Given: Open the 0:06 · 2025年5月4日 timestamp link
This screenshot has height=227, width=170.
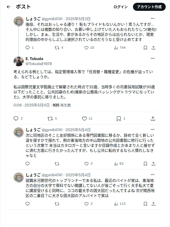Looking at the screenshot, I should 31,105.
